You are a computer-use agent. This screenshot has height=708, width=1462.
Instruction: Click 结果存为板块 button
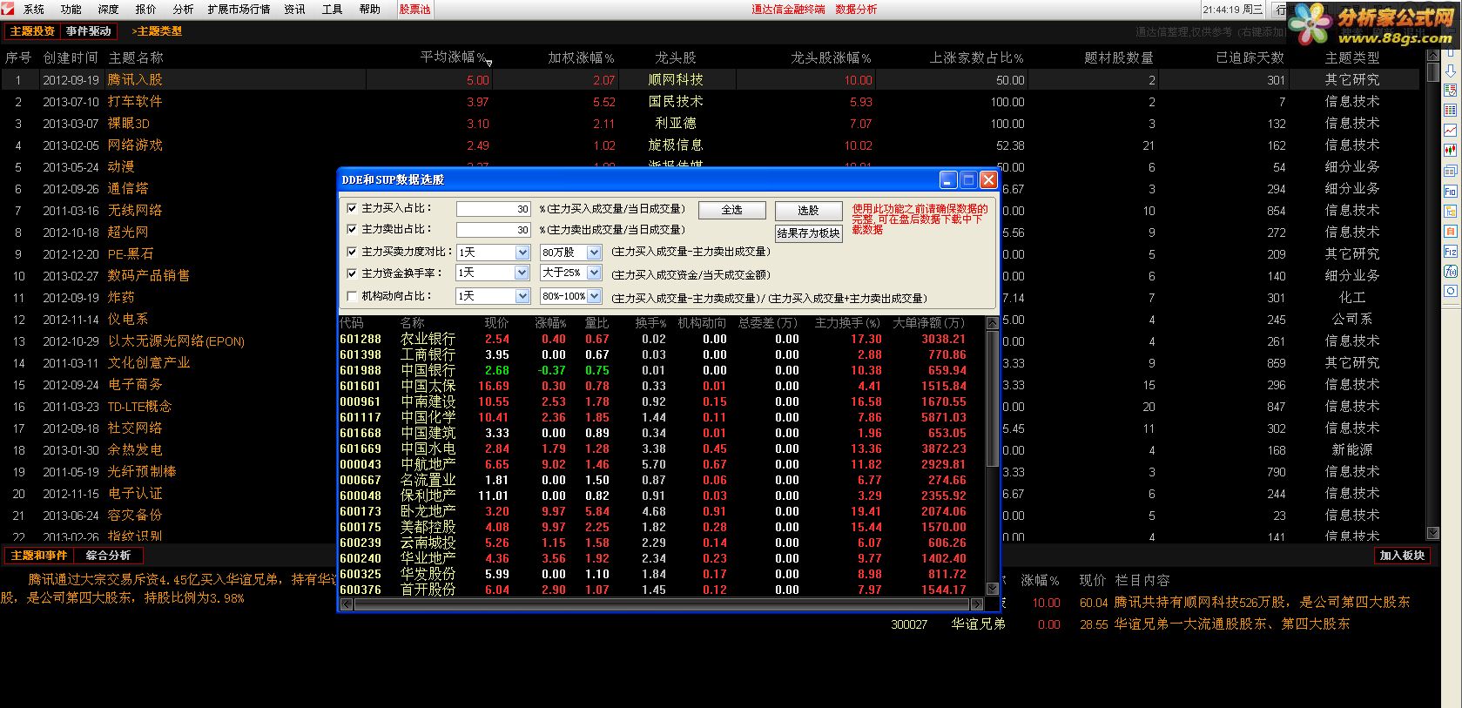(808, 233)
